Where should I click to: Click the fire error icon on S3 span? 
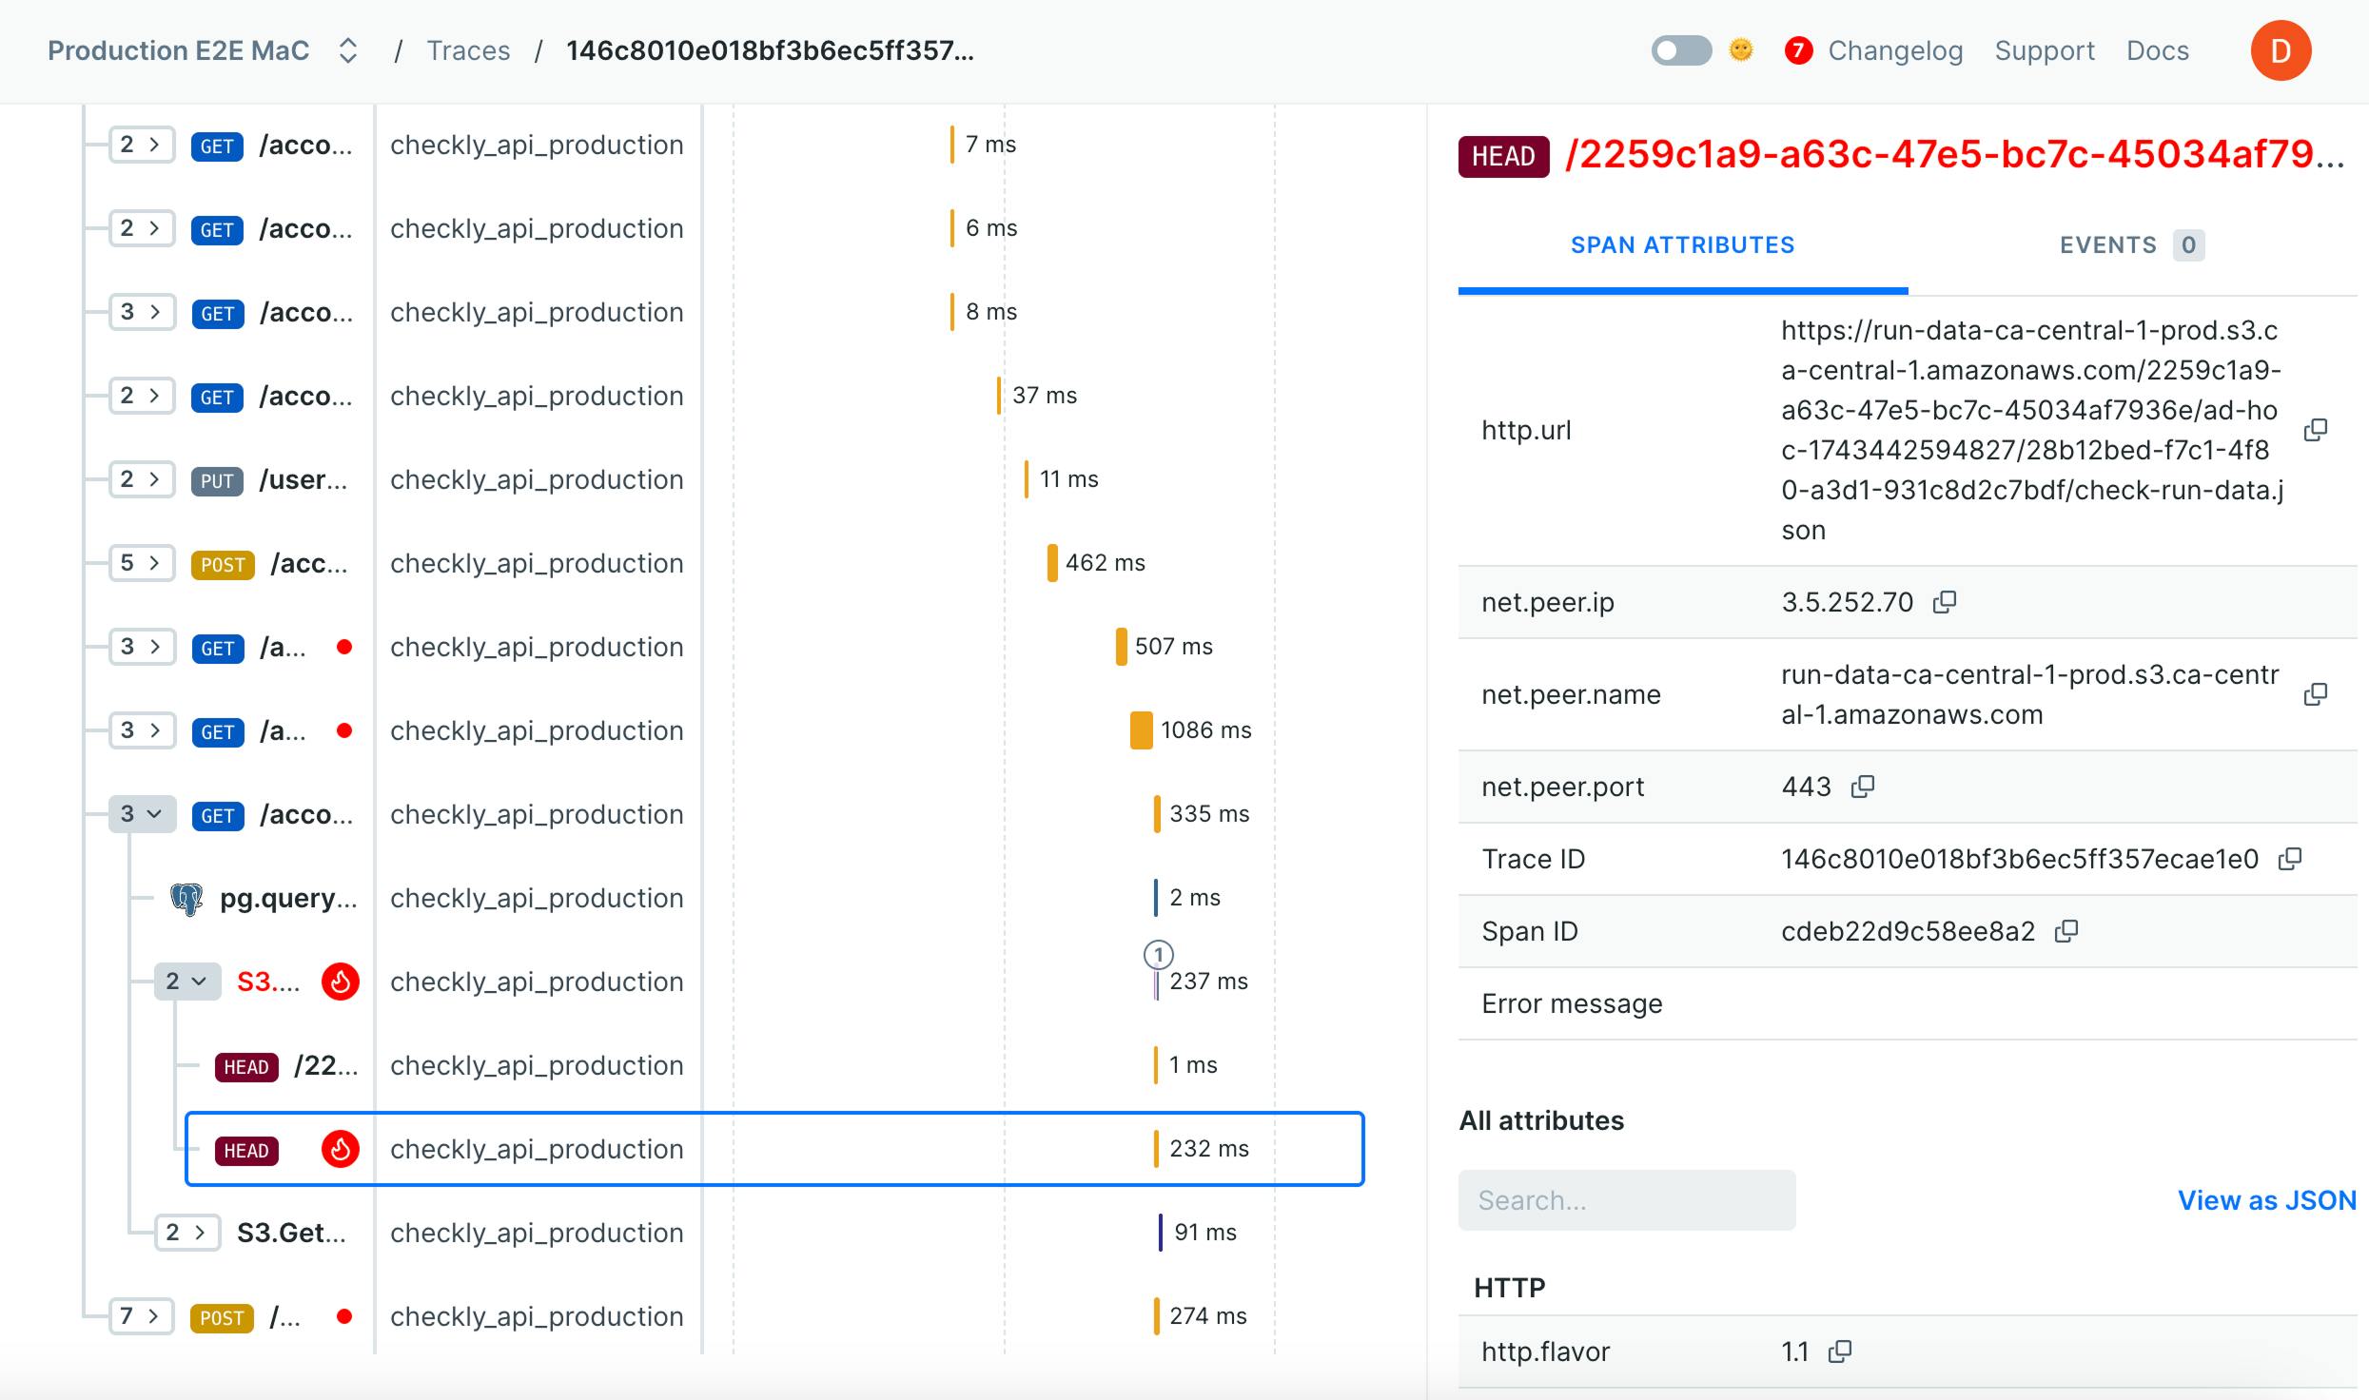(340, 982)
